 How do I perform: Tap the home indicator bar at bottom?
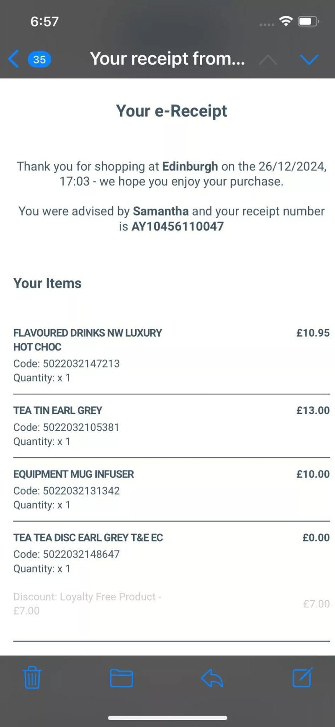[167, 718]
